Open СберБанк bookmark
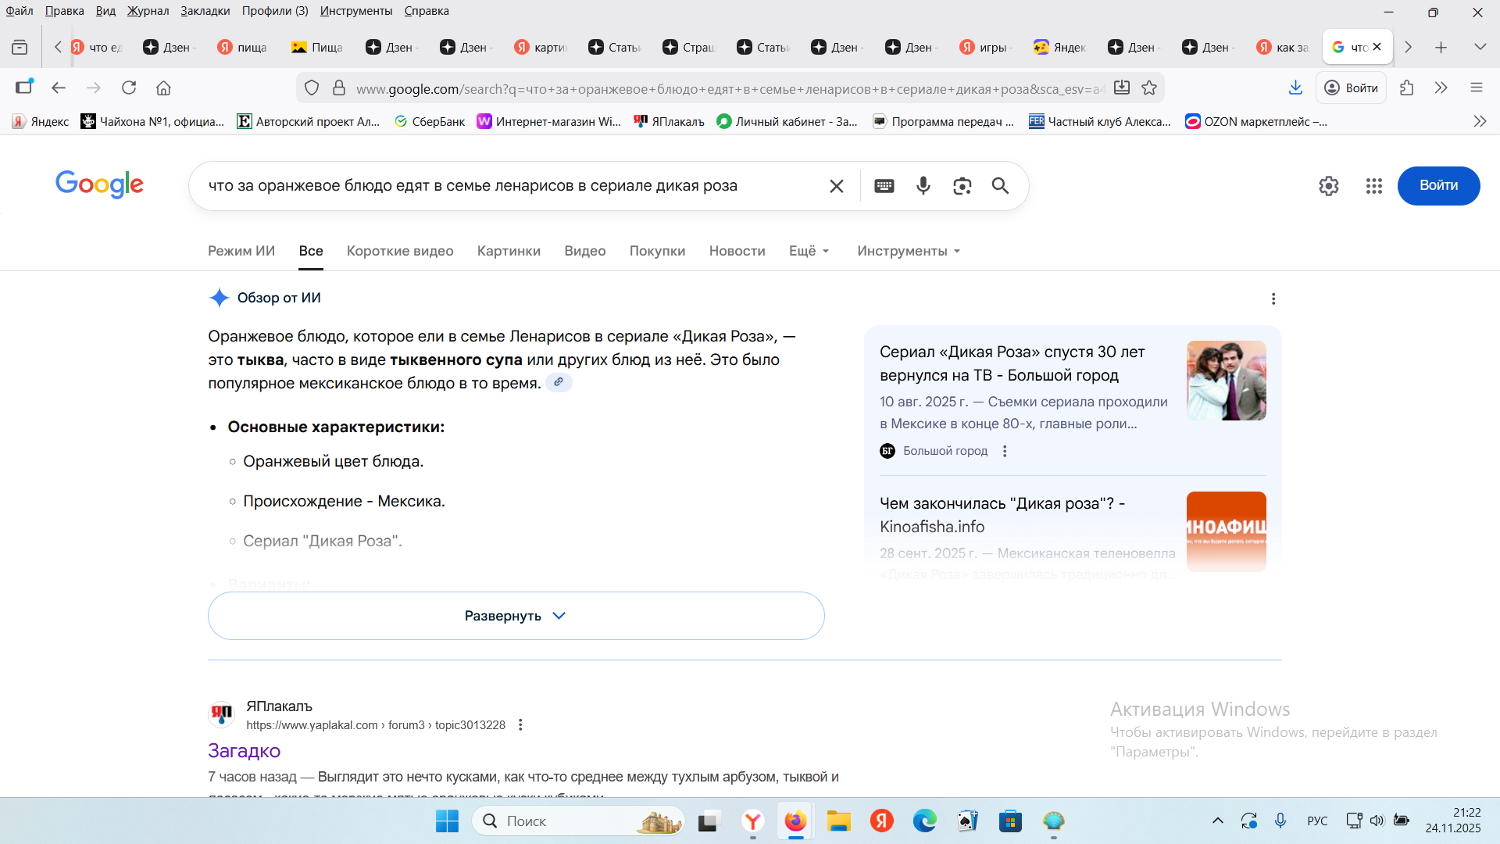The height and width of the screenshot is (844, 1500). tap(429, 121)
